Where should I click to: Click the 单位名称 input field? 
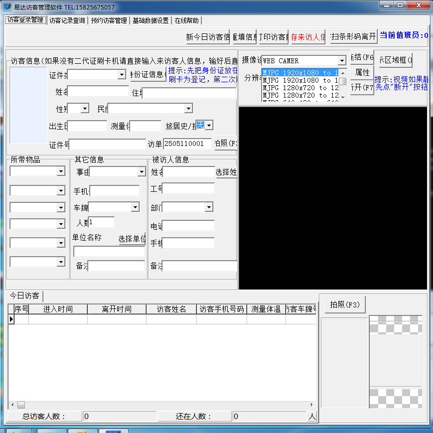coord(109,252)
